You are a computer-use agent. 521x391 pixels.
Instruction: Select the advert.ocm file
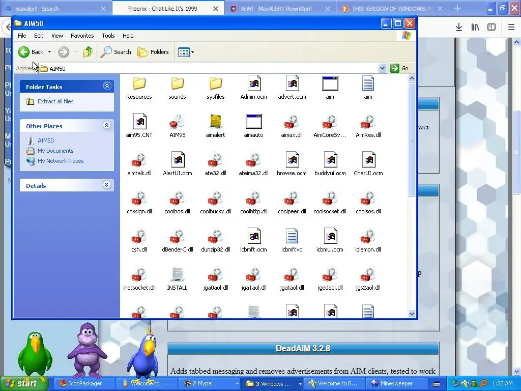coord(292,88)
